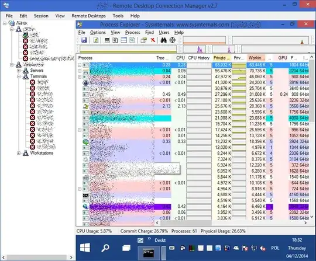The height and width of the screenshot is (261, 316).
Task: Click the Process column header
Action: click(x=115, y=58)
